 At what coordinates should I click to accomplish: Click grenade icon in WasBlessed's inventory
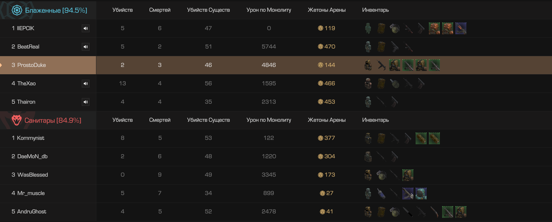click(x=381, y=175)
